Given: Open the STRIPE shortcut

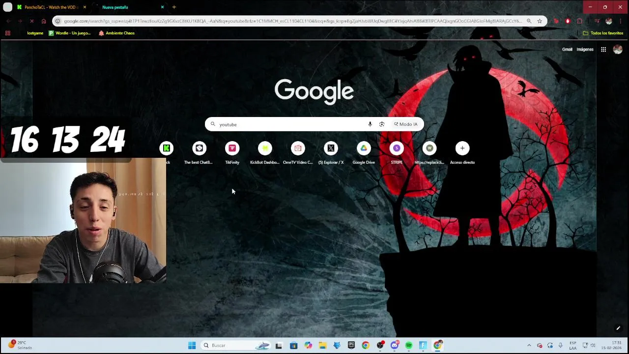Looking at the screenshot, I should [397, 152].
